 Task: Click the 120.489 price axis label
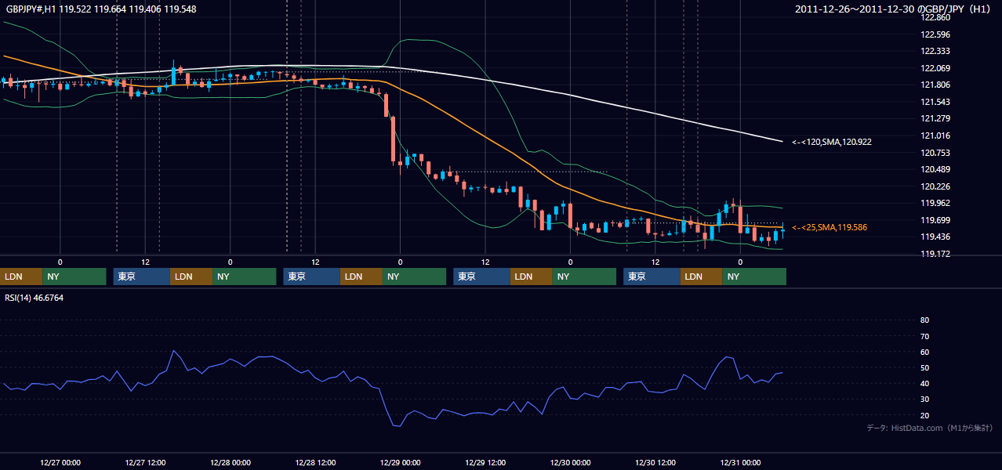click(936, 169)
